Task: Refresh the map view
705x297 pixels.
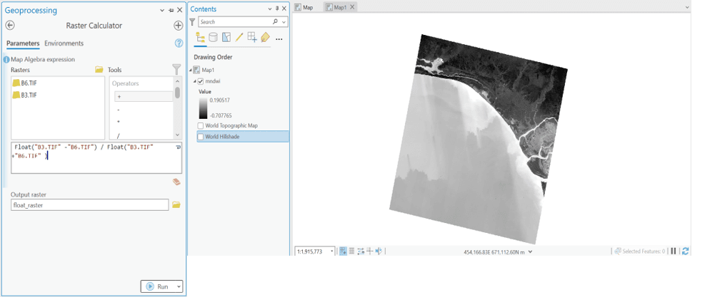Action: click(x=686, y=251)
